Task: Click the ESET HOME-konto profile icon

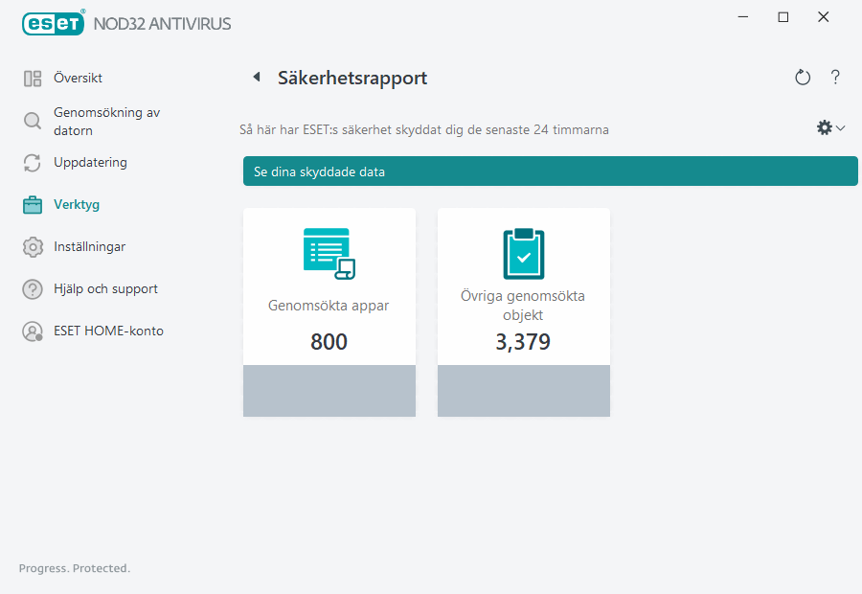Action: click(33, 331)
